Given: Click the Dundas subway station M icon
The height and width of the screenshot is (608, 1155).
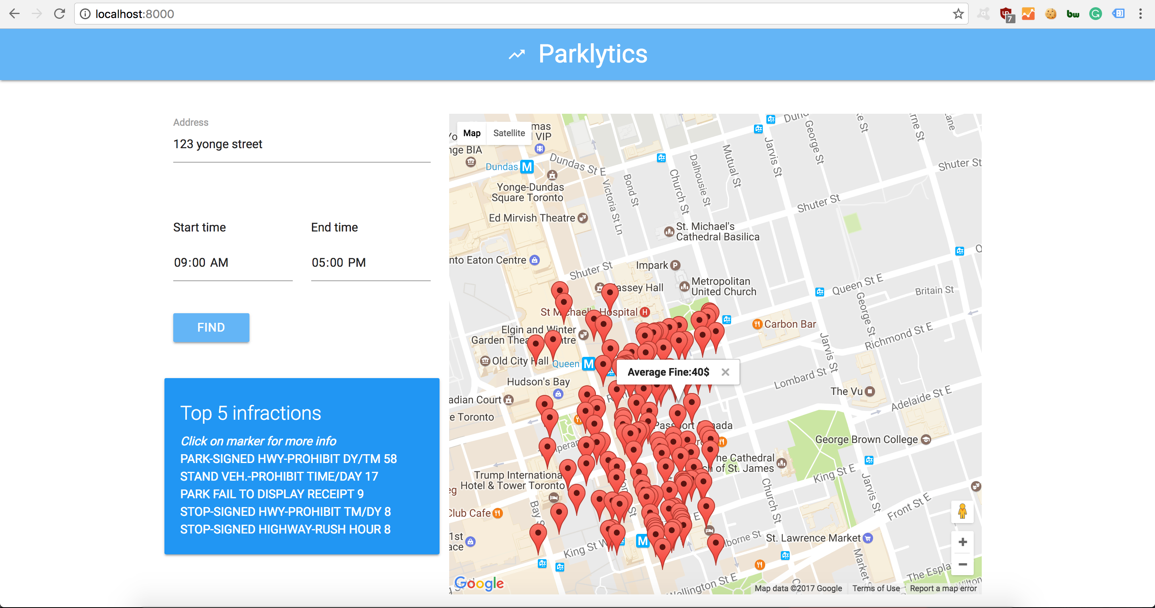Looking at the screenshot, I should tap(527, 167).
